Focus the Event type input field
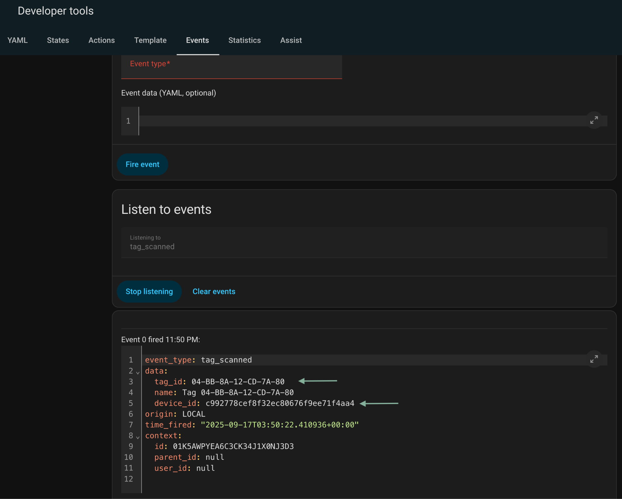The height and width of the screenshot is (499, 622). [x=231, y=67]
